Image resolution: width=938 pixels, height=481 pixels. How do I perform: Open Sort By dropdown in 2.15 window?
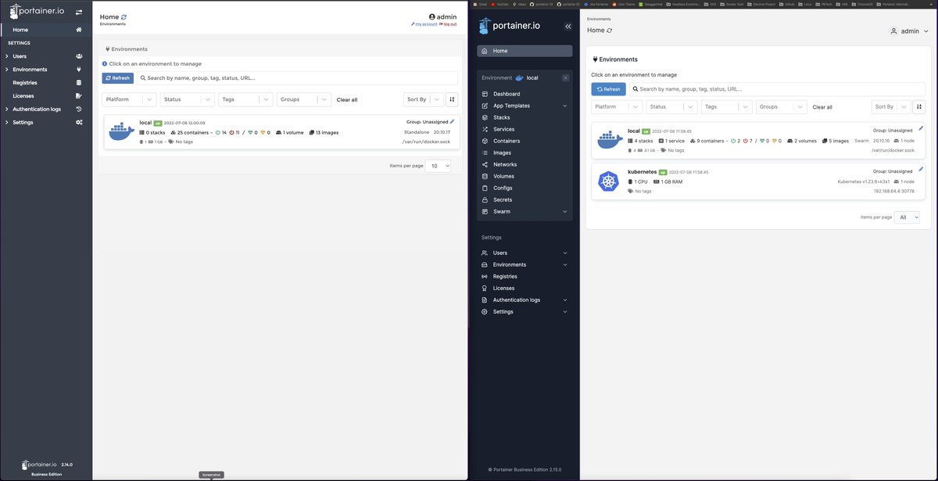tap(891, 106)
